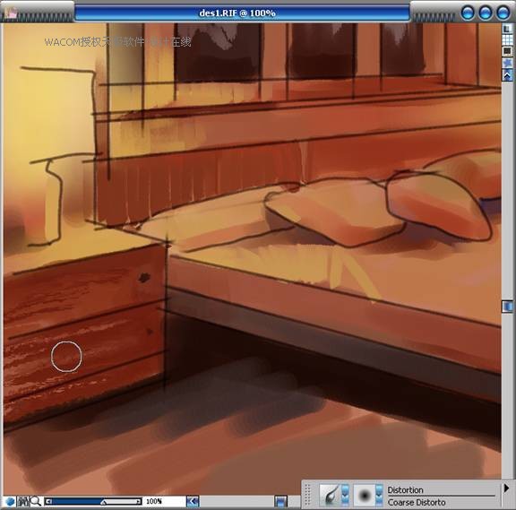516x510 pixels.
Task: Expand the brush category dropdown arrows
Action: click(x=345, y=495)
